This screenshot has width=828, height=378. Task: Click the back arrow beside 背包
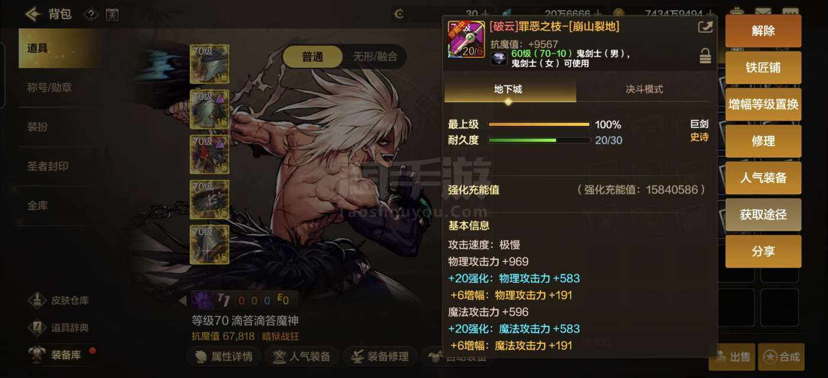click(33, 14)
